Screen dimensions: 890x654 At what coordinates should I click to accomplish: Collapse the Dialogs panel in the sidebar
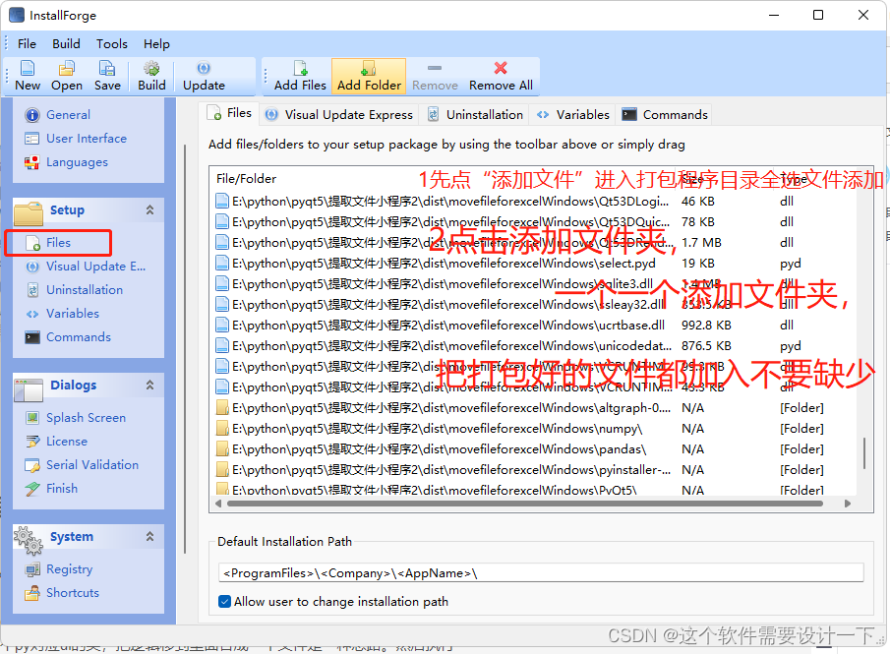pyautogui.click(x=149, y=385)
